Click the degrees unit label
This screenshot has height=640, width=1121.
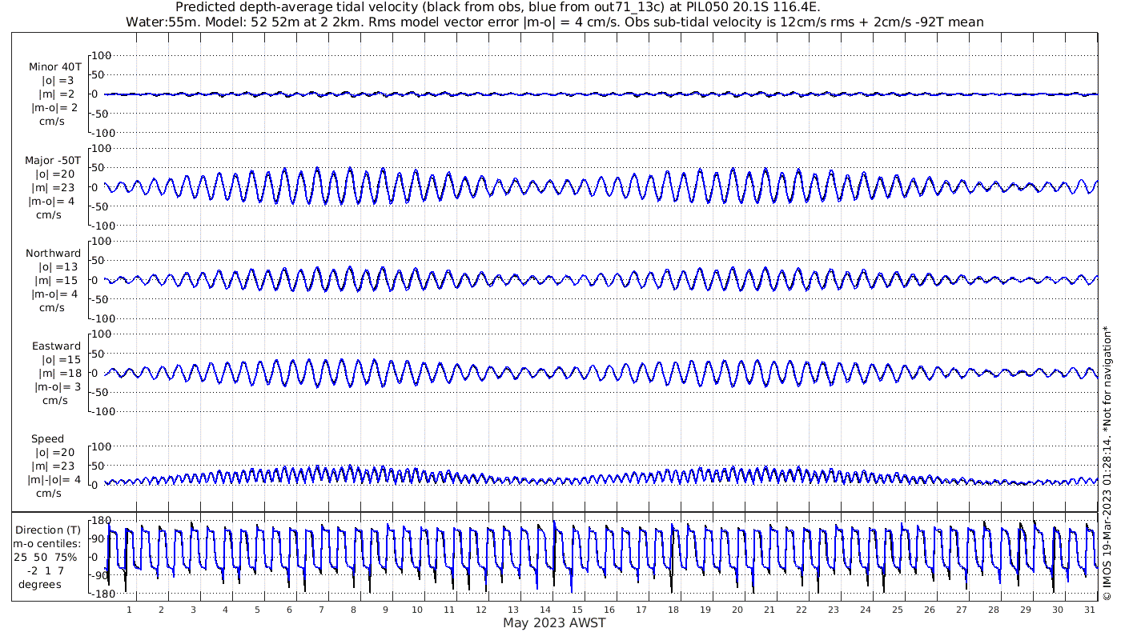point(40,584)
